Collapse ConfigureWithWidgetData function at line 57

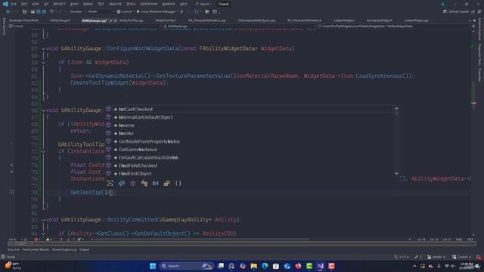click(x=43, y=48)
